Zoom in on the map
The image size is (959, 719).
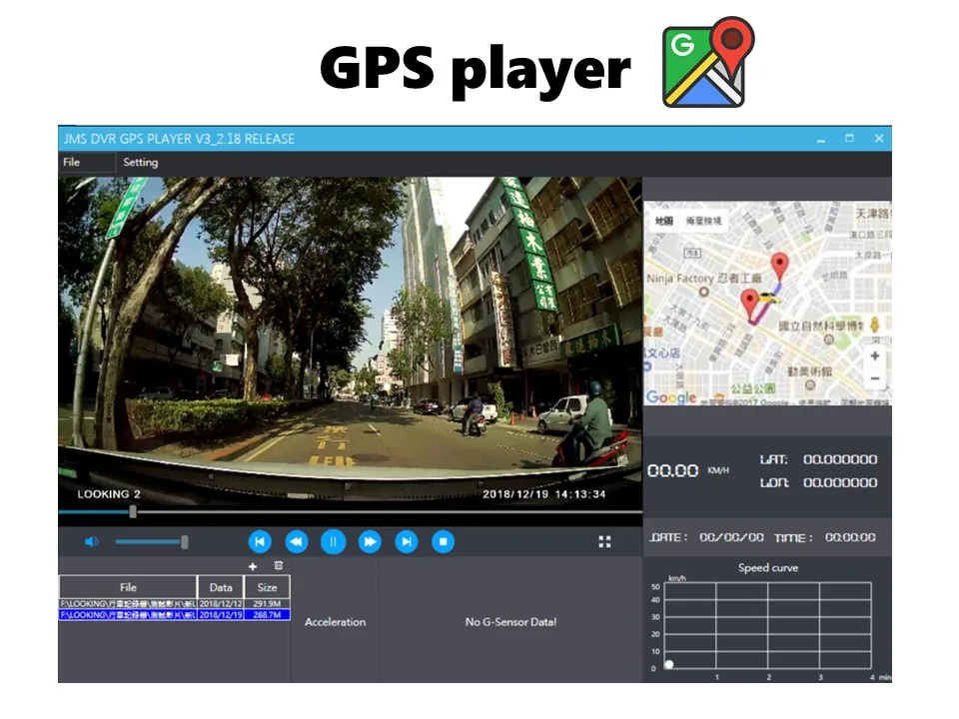point(874,357)
